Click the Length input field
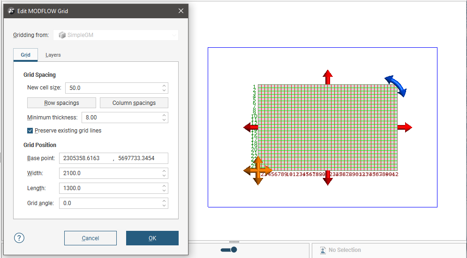The width and height of the screenshot is (467, 258). click(x=110, y=188)
